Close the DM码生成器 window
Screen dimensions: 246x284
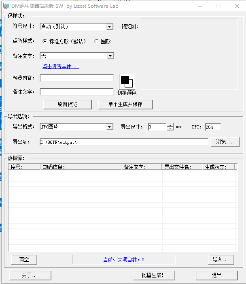click(237, 6)
